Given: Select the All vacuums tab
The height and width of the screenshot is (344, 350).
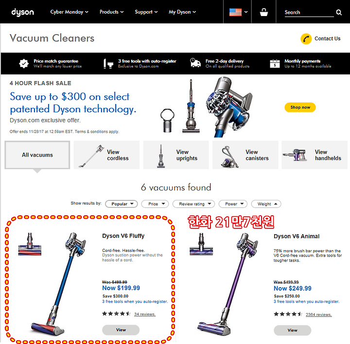Looking at the screenshot, I should click(x=37, y=155).
